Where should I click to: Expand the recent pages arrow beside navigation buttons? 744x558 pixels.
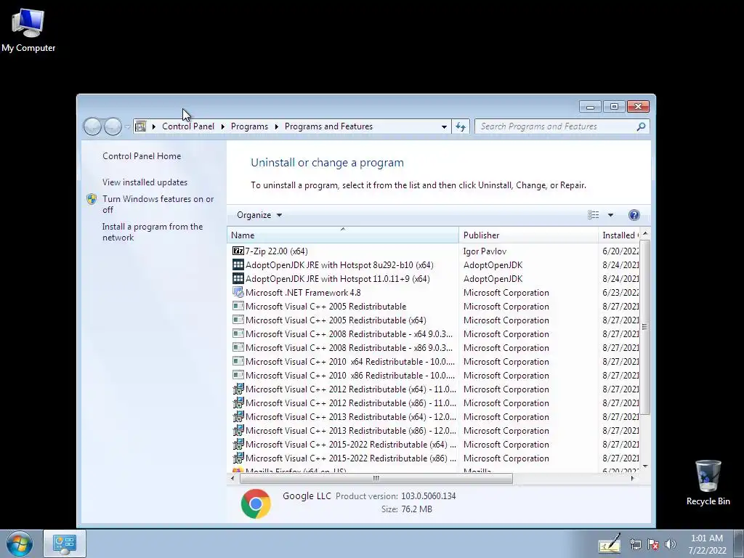[127, 126]
